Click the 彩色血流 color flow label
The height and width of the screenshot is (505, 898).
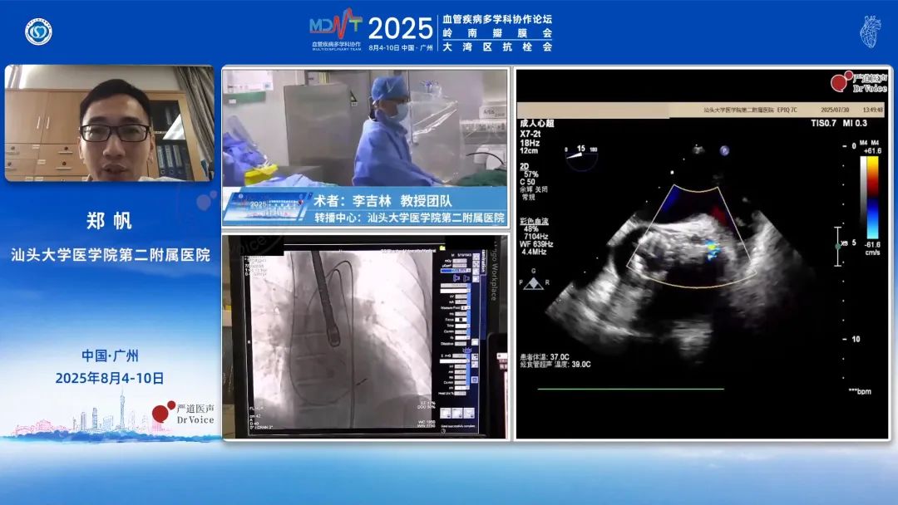tap(535, 220)
